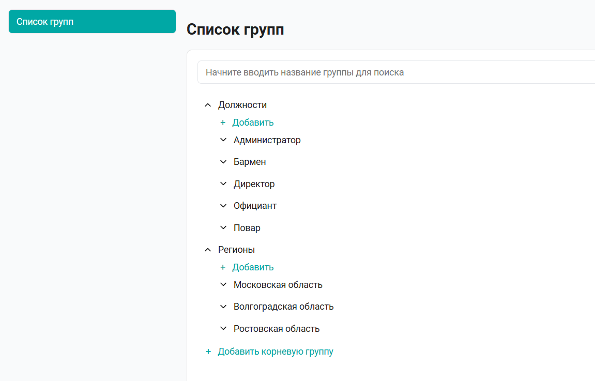Collapse the Должности group chevron
Screen dimensions: 595x381
click(x=208, y=105)
